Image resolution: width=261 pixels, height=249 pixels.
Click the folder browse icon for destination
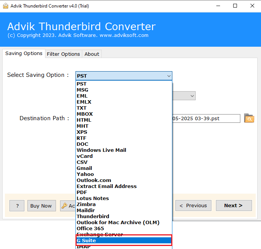pos(249,118)
